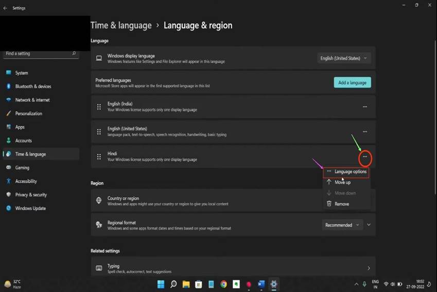The image size is (437, 292).
Task: Click the Related settings heading text
Action: click(105, 251)
